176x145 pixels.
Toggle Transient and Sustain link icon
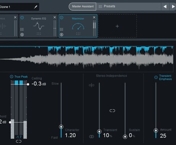112,111
